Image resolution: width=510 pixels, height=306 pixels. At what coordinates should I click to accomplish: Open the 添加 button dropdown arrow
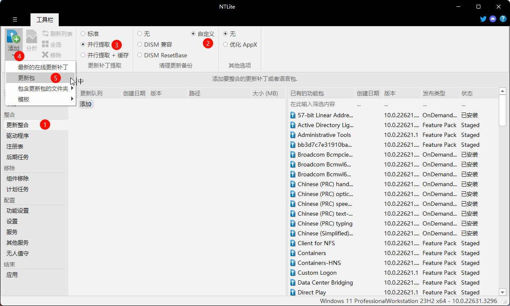(13, 56)
